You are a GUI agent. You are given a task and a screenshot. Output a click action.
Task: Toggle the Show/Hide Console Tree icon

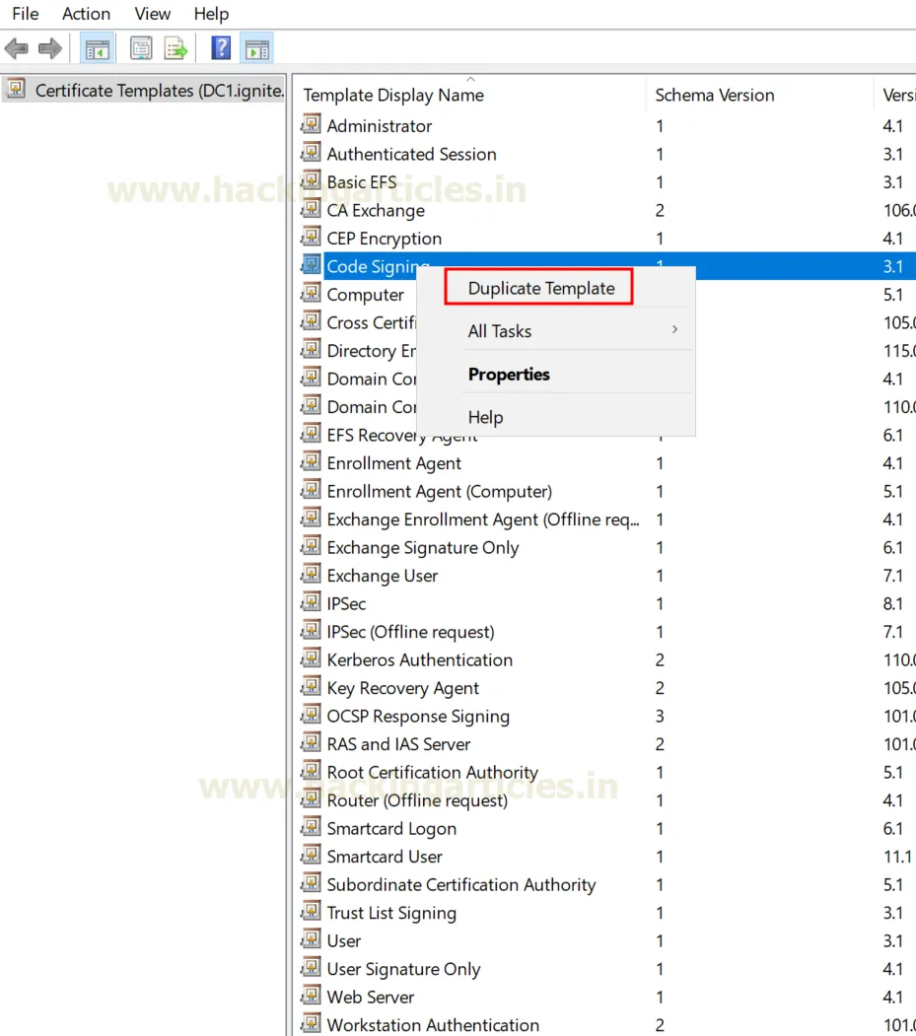point(97,48)
